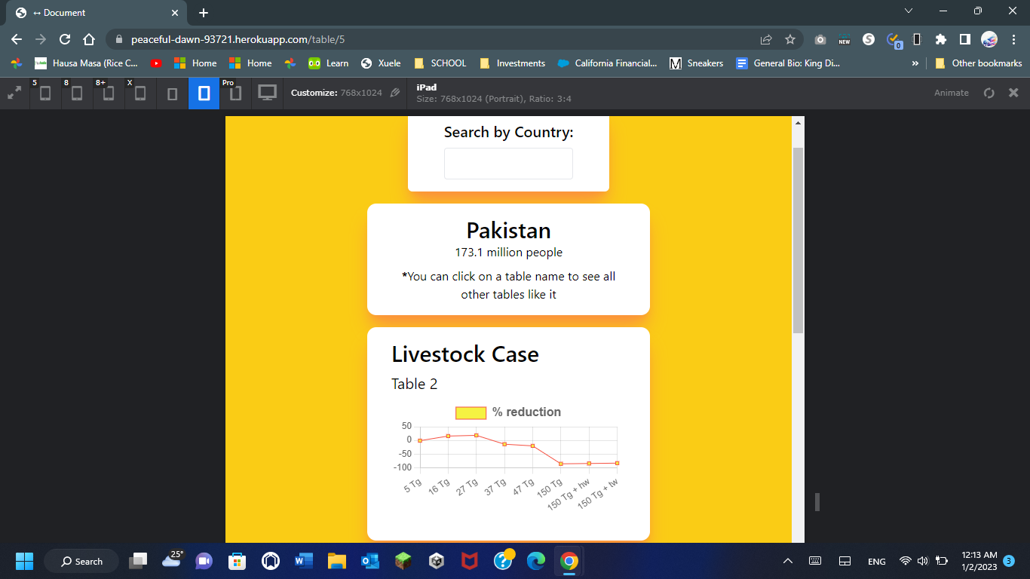
Task: Open Microsoft Word from the taskbar
Action: (x=303, y=561)
